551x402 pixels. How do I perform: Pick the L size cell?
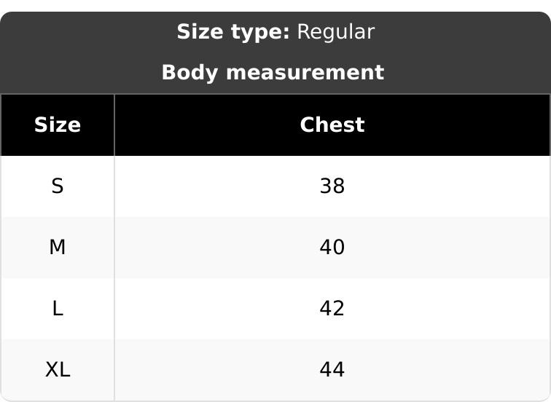tap(58, 309)
